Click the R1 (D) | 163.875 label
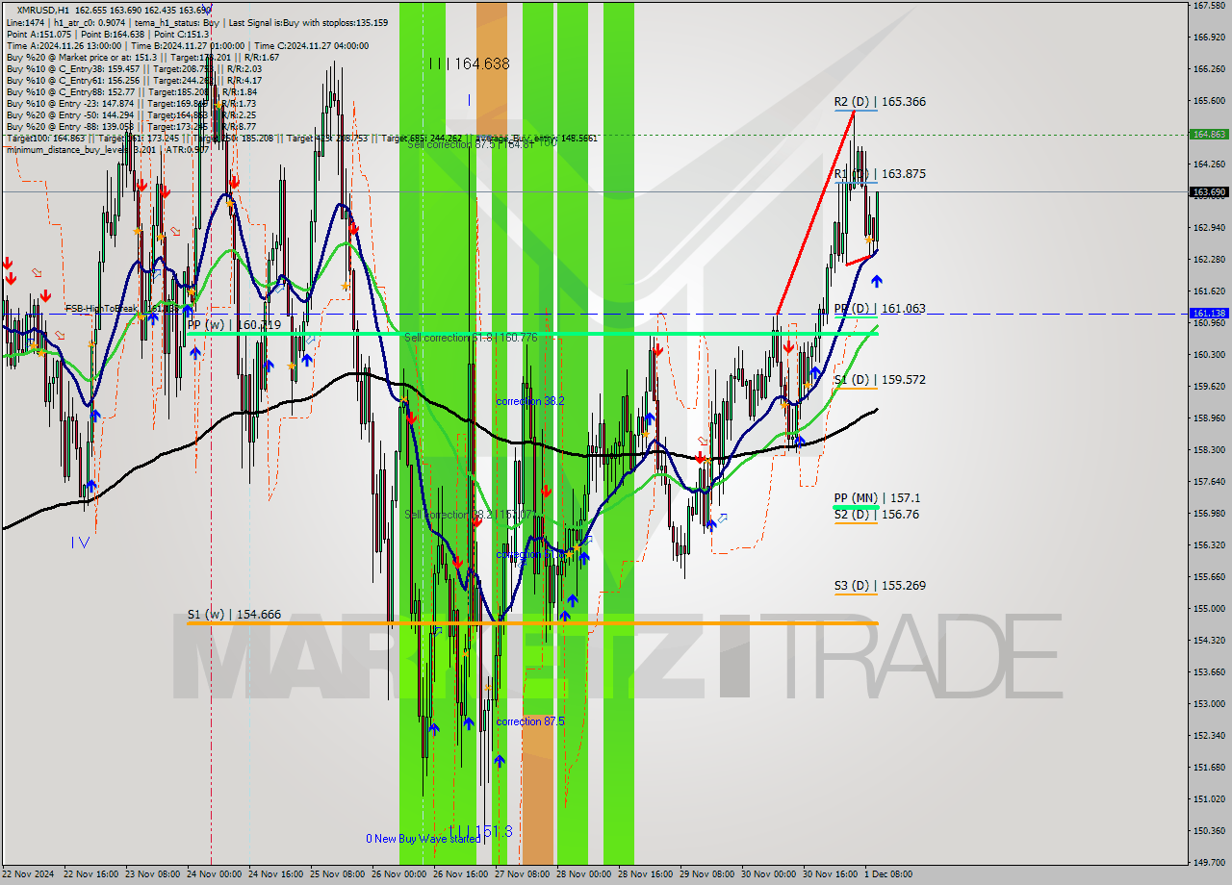The width and height of the screenshot is (1232, 885). point(880,174)
